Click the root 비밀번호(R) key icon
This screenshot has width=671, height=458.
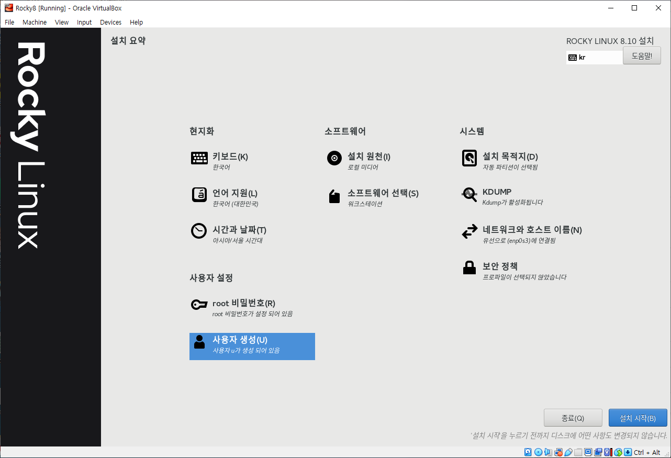coord(199,305)
